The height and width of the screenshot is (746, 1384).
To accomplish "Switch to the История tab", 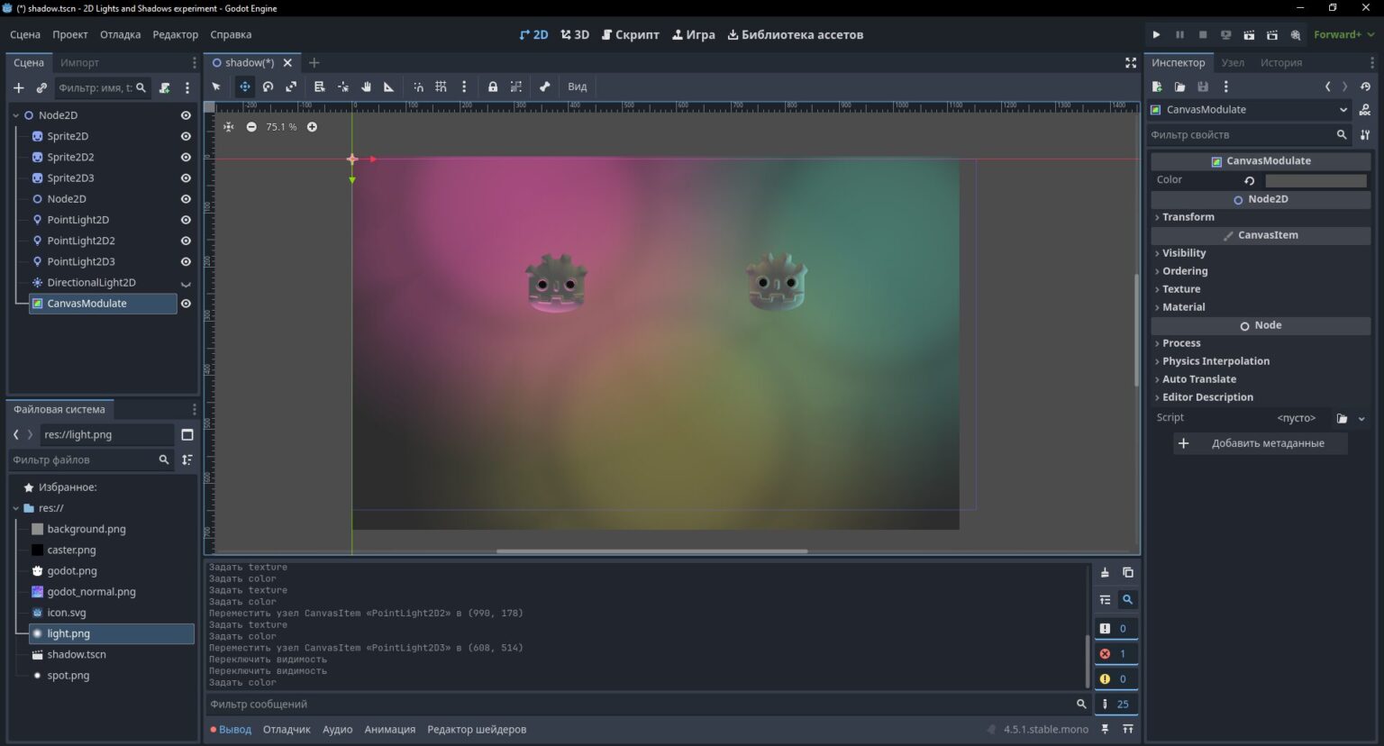I will click(x=1281, y=62).
